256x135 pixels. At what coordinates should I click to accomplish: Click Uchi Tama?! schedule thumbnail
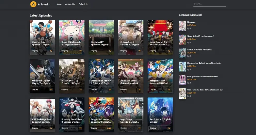pos(182,94)
